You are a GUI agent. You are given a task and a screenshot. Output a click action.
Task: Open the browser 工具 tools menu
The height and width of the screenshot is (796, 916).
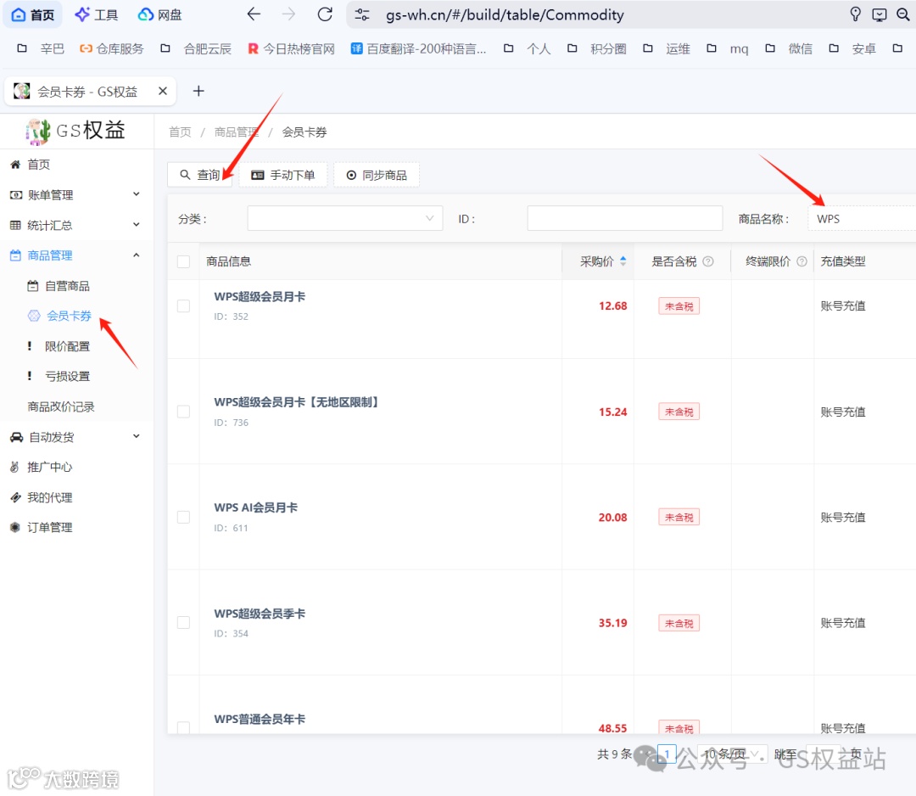(97, 14)
